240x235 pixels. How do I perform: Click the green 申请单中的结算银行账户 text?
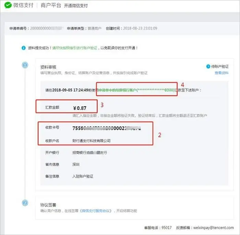118,90
